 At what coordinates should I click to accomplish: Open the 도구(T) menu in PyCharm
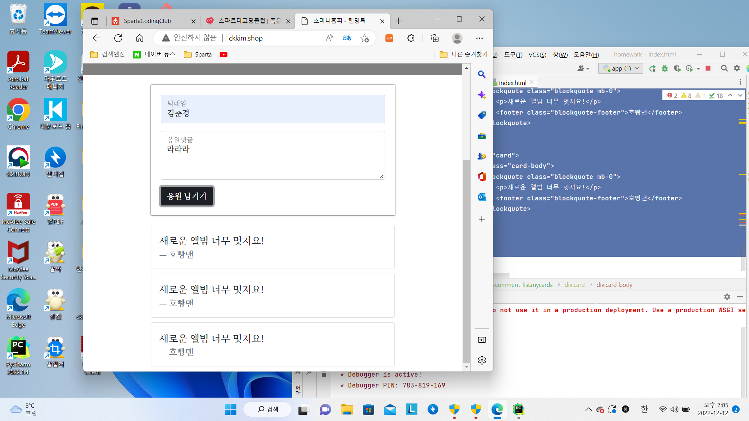tap(513, 55)
